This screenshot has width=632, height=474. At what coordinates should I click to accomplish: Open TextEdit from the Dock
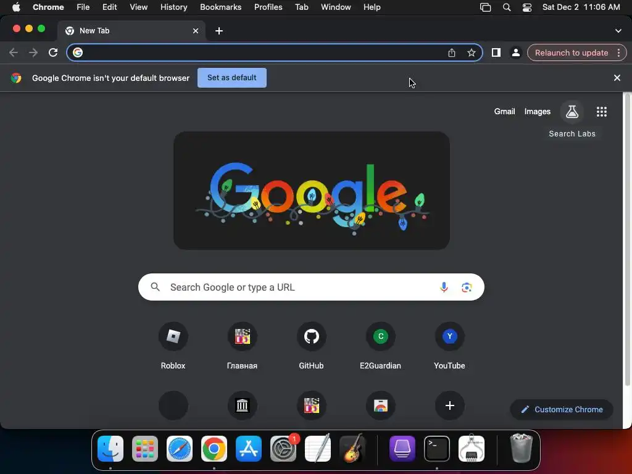pyautogui.click(x=318, y=449)
